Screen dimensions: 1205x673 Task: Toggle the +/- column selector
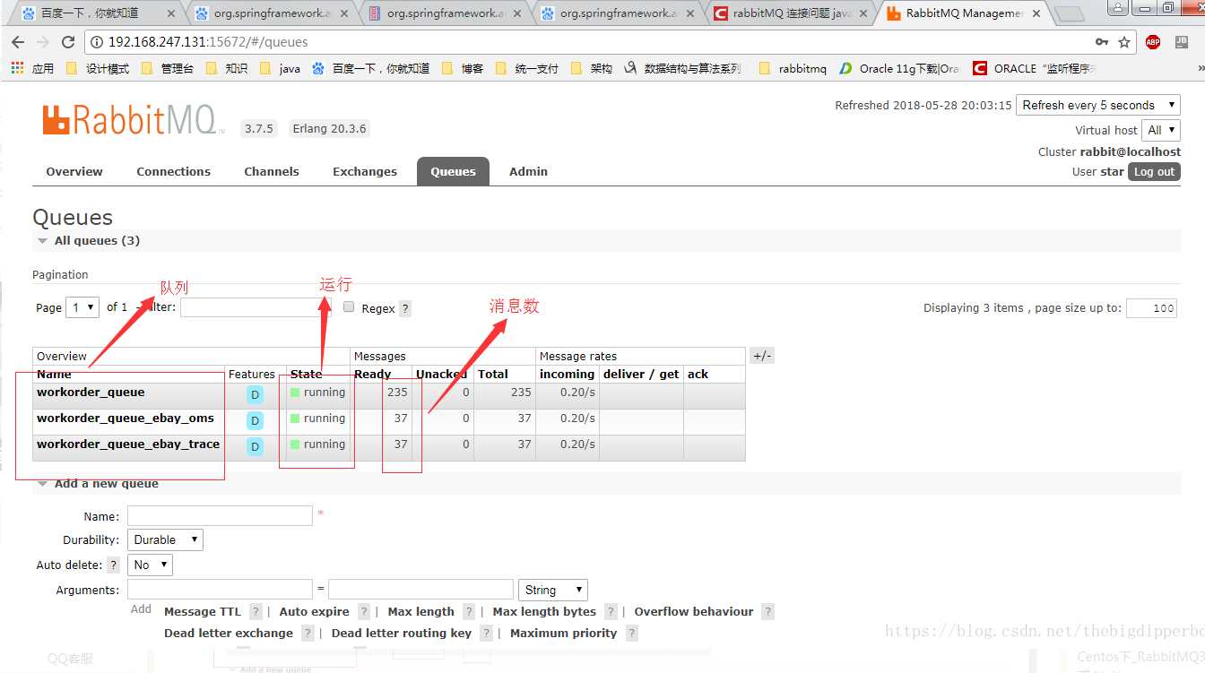[761, 356]
